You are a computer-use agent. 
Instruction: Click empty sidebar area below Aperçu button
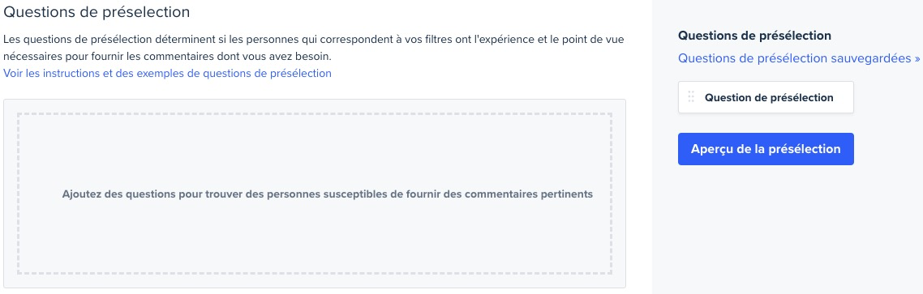788,229
